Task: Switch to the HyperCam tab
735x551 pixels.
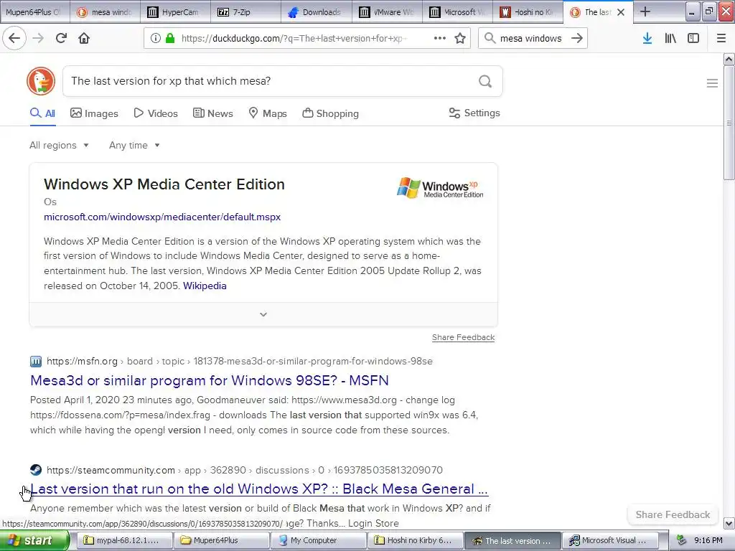Action: pos(176,12)
